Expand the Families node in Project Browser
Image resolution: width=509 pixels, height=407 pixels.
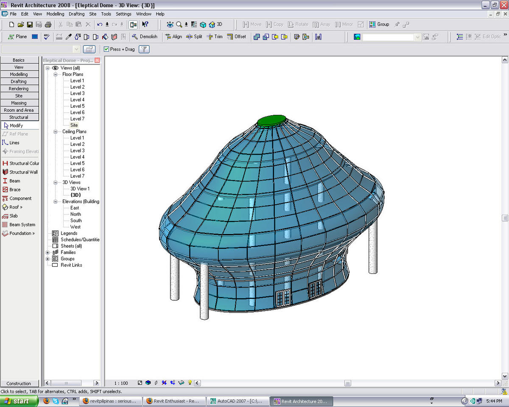pos(47,252)
